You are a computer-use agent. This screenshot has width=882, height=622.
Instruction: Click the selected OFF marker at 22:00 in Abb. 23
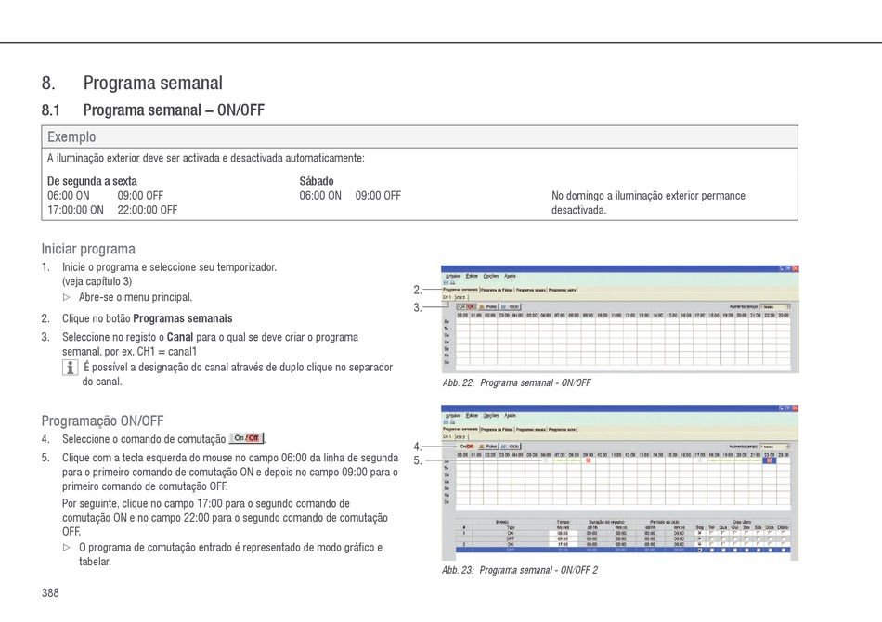[770, 460]
